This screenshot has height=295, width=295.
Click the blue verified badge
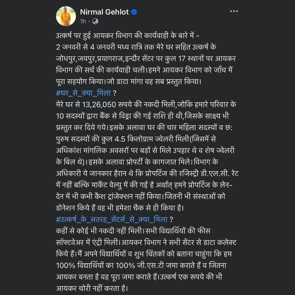click(134, 12)
